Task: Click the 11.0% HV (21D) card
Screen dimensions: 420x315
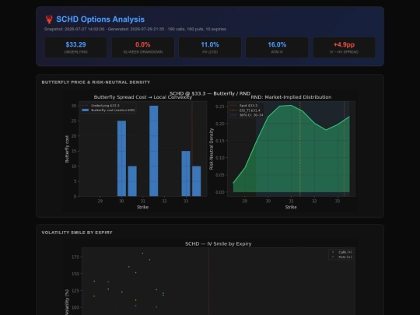Action: click(210, 47)
